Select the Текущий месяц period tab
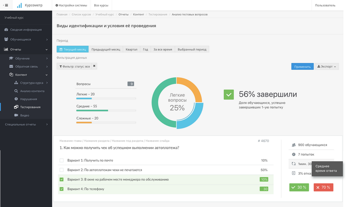 [x=73, y=49]
